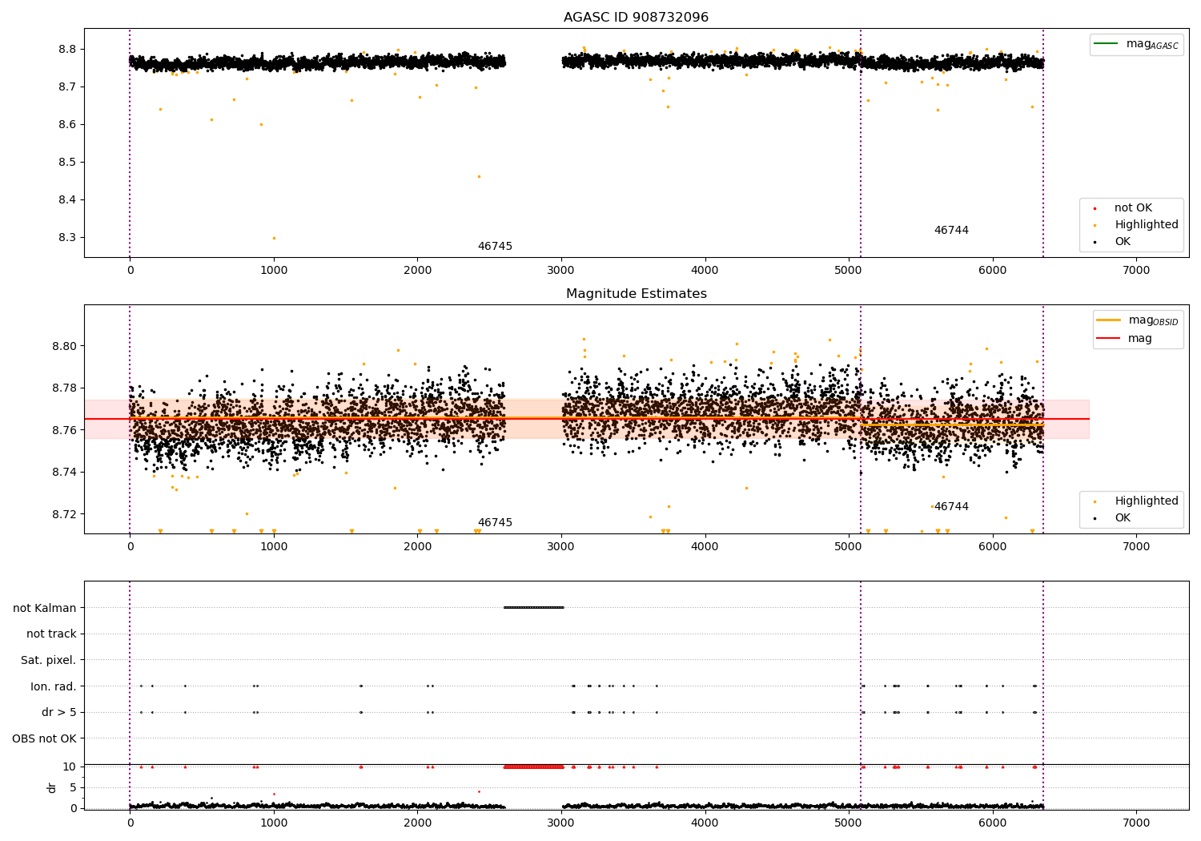The width and height of the screenshot is (1201, 841).
Task: Click the 'not track' row label
Action: pos(51,634)
